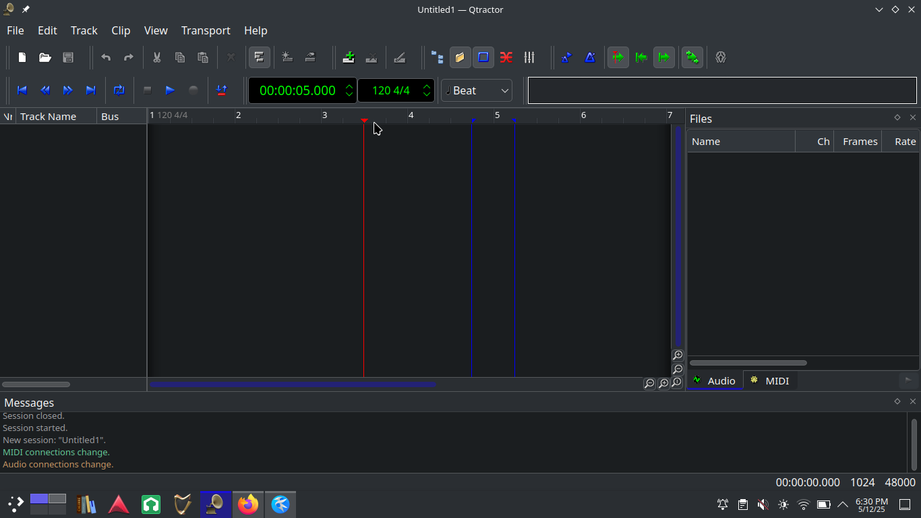The height and width of the screenshot is (518, 921).
Task: Step up the 00:00:05.000 time field
Action: 349,86
